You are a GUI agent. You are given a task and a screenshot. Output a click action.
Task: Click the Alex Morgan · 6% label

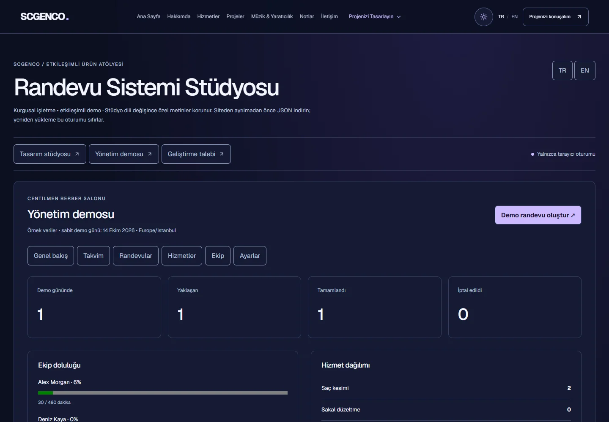pyautogui.click(x=60, y=382)
